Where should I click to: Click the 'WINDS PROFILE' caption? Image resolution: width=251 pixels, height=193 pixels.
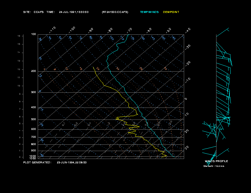pyautogui.click(x=216, y=161)
